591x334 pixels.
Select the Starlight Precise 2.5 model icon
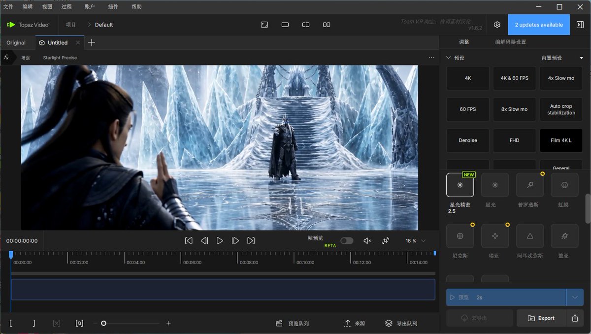(x=460, y=185)
